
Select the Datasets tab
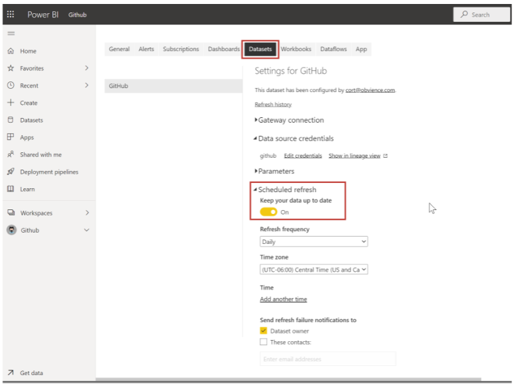tap(260, 49)
